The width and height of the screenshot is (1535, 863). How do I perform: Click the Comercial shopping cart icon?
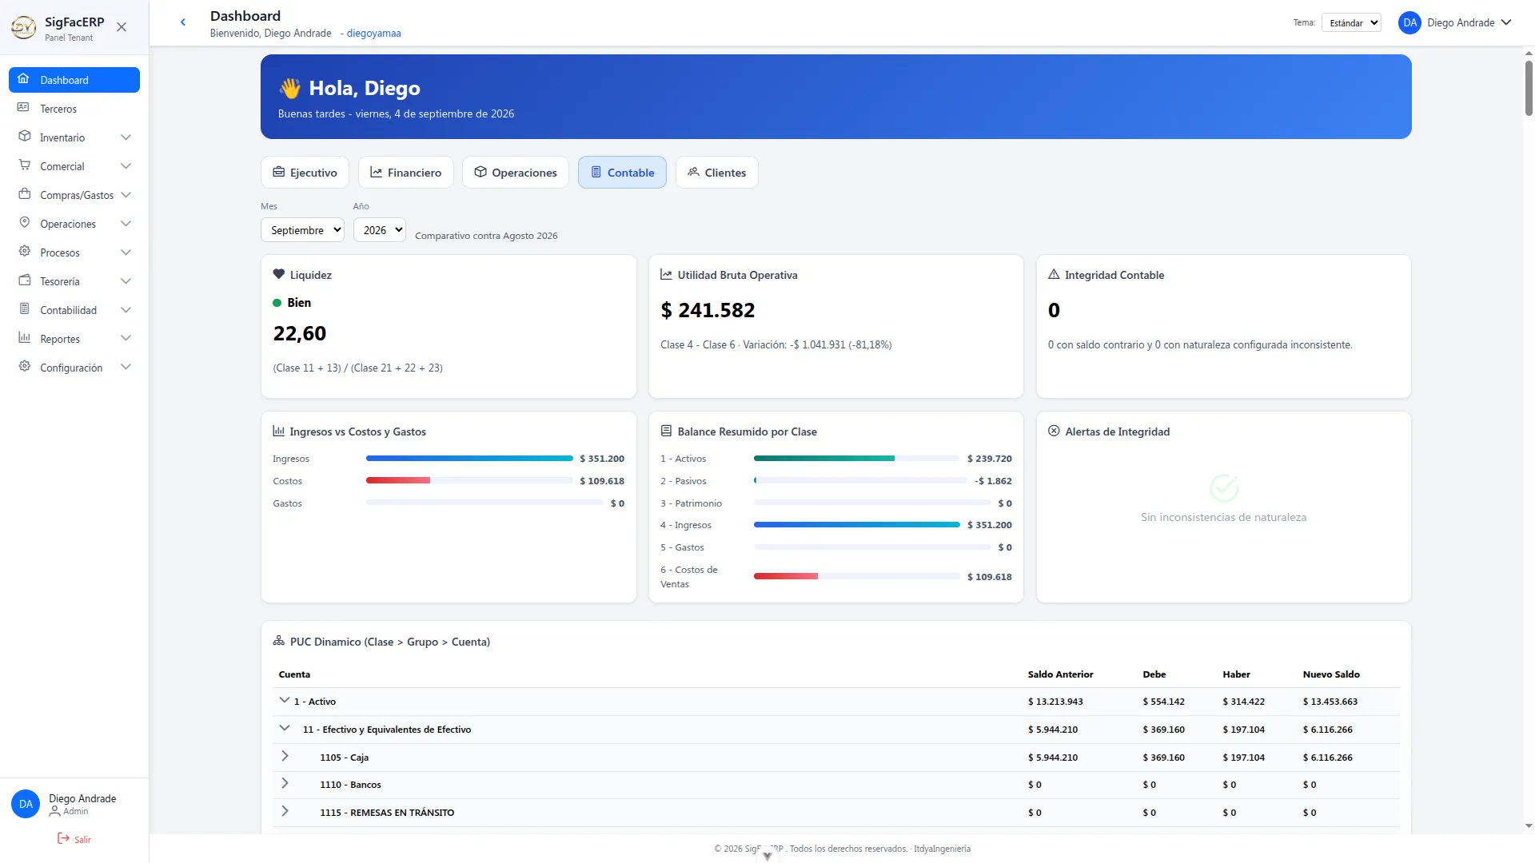24,165
